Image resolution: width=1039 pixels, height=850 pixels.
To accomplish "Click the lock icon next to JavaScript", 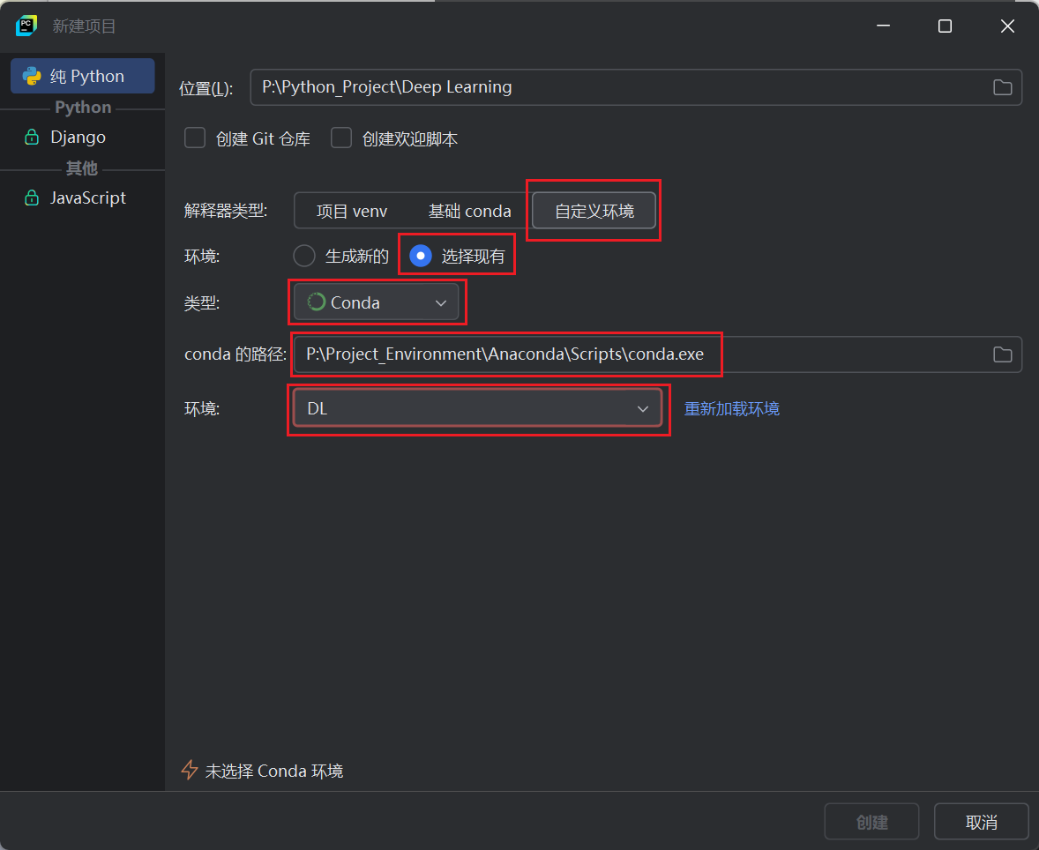I will click(31, 198).
